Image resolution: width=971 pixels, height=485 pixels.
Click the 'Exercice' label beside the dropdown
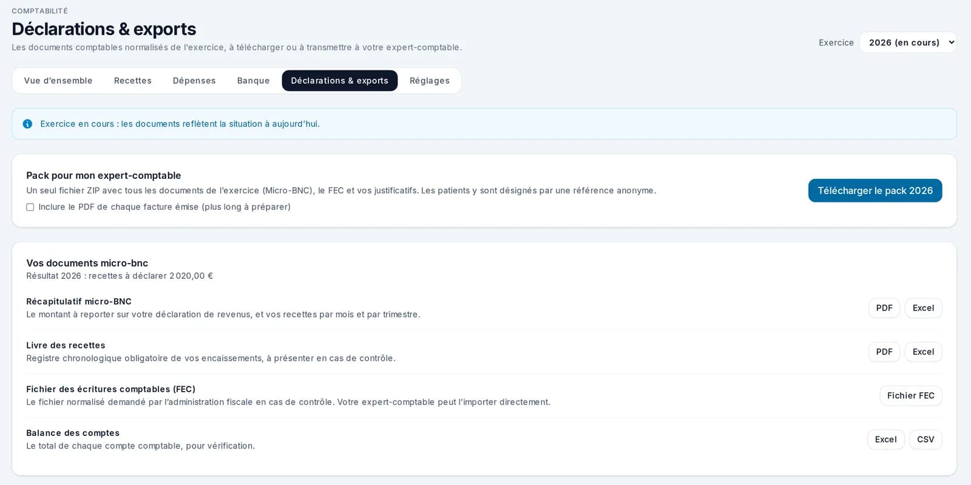(836, 42)
